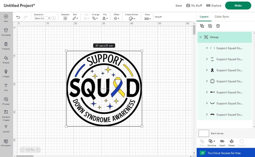Switch to the Layers tab
Viewport: 255px width, 157px height.
coord(204,17)
